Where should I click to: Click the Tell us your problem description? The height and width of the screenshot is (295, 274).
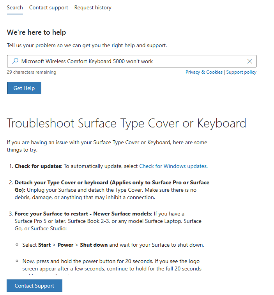tap(87, 45)
